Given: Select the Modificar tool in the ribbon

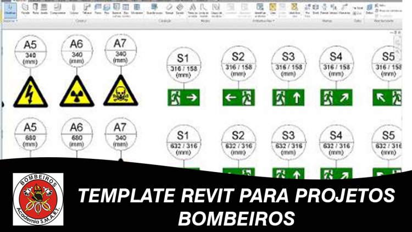Looking at the screenshot, I should tap(10, 9).
